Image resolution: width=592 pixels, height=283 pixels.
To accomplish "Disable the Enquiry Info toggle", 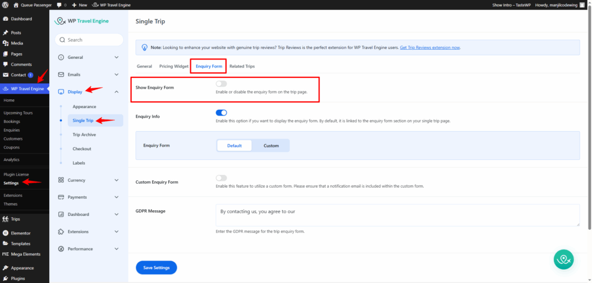I will point(221,113).
